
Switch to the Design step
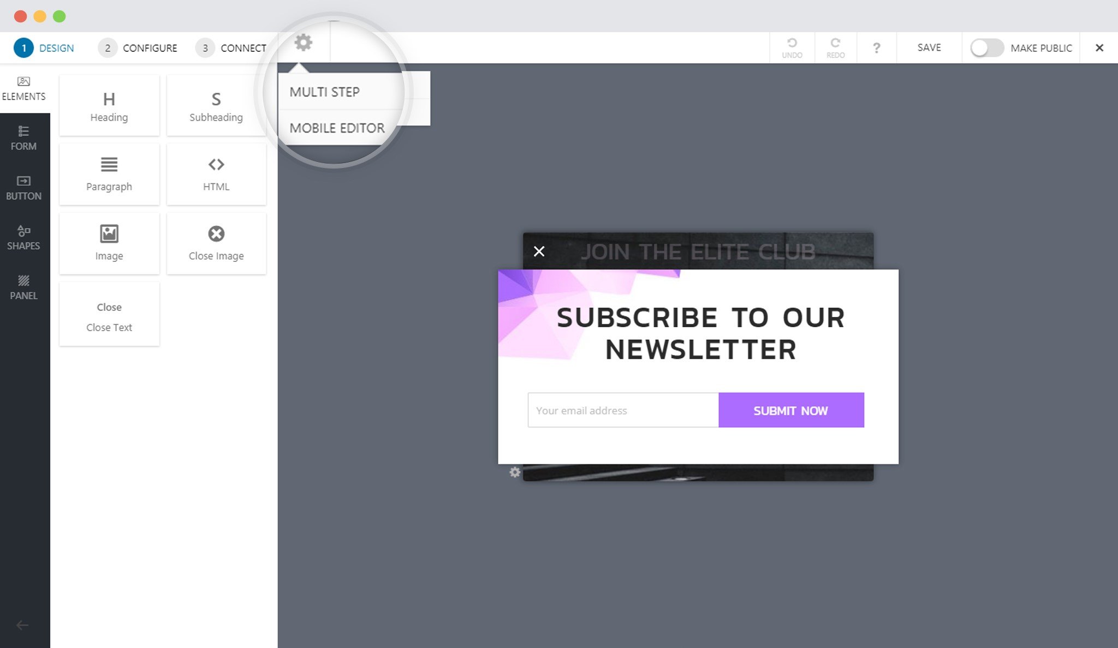point(44,48)
